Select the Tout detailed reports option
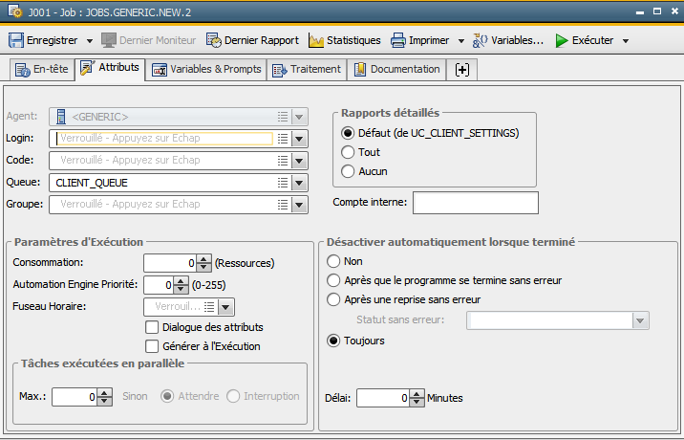The width and height of the screenshot is (684, 440). [x=348, y=152]
